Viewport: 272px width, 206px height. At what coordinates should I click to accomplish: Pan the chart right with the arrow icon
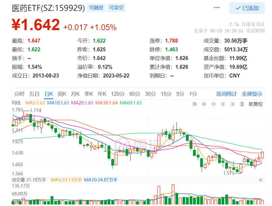coord(232,104)
